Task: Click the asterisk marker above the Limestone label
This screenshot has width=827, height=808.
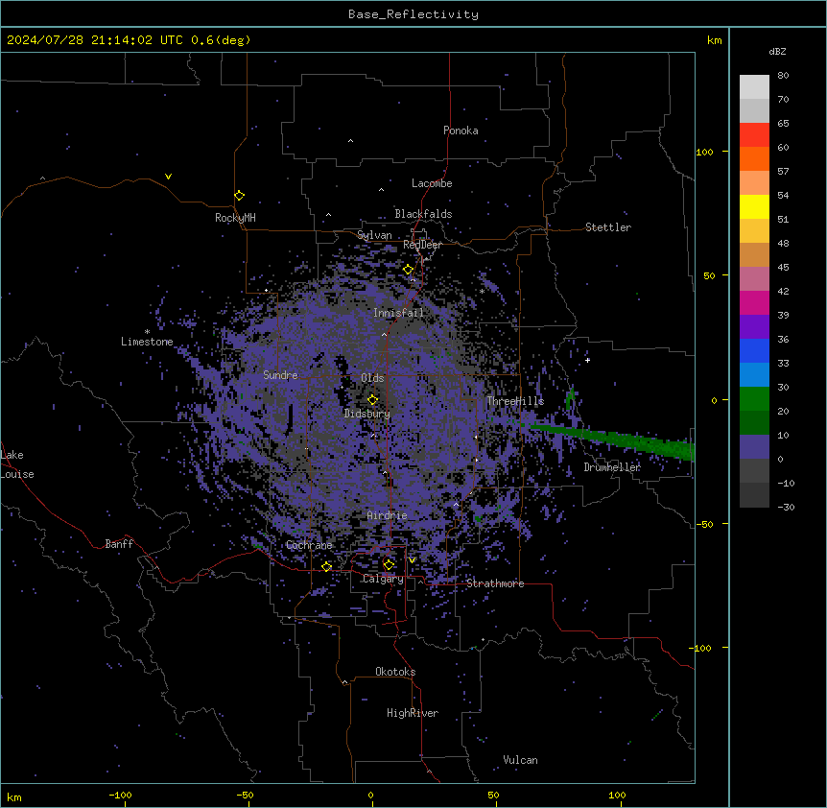Action: [147, 331]
